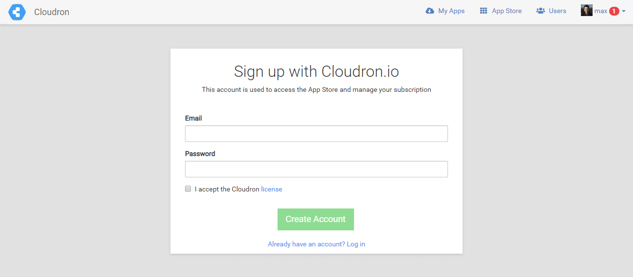This screenshot has width=633, height=277.
Task: Open the Cloudron license link
Action: pos(272,189)
